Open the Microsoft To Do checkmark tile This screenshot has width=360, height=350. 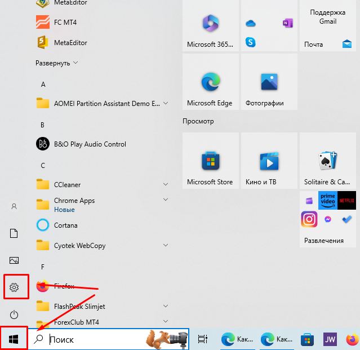pyautogui.click(x=346, y=219)
